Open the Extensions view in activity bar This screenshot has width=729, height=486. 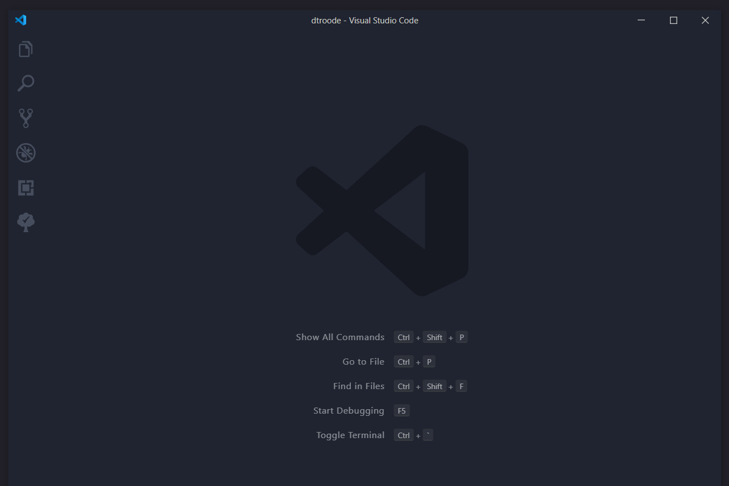pyautogui.click(x=26, y=188)
